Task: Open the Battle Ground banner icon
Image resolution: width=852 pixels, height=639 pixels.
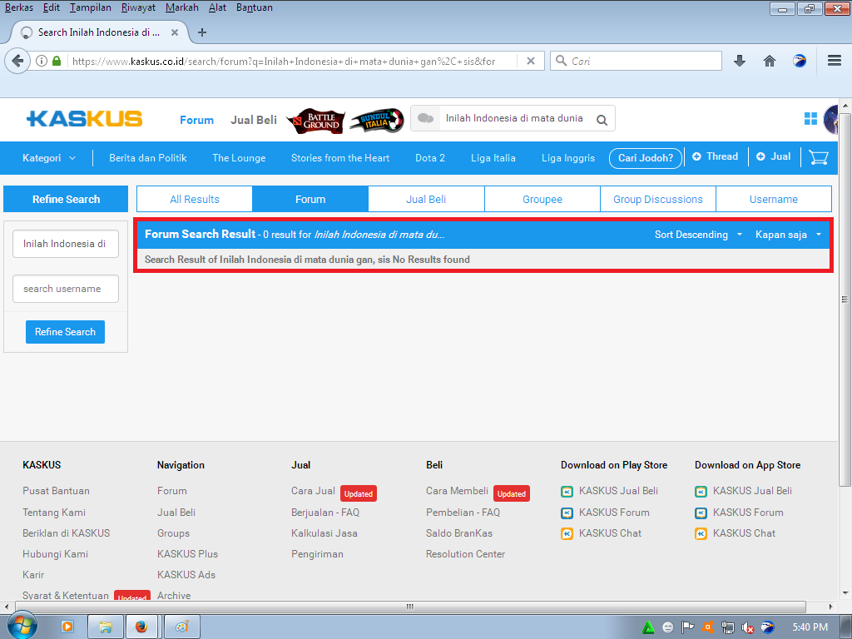Action: [315, 121]
